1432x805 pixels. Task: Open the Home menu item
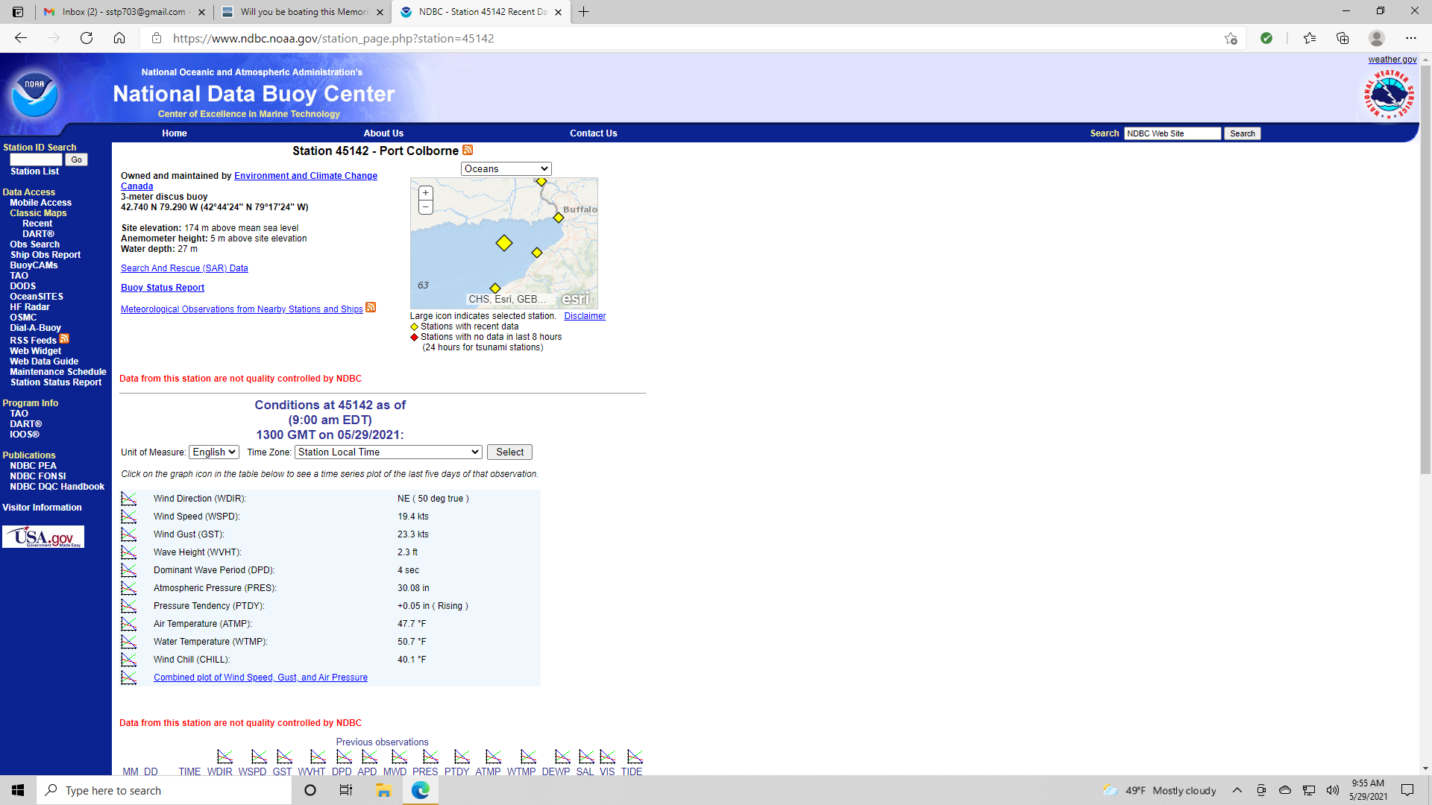click(175, 133)
